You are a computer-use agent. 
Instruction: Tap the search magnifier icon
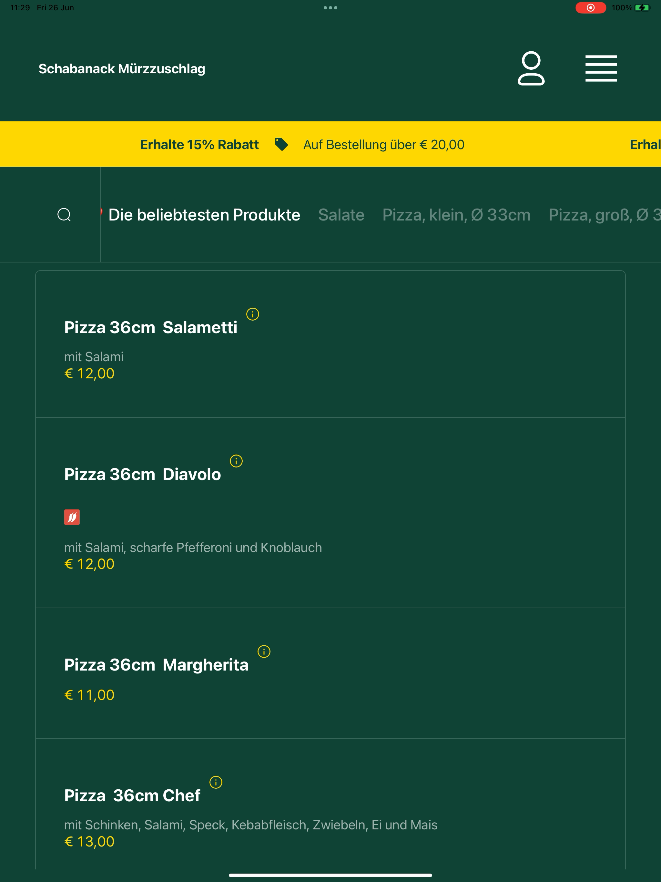coord(64,214)
